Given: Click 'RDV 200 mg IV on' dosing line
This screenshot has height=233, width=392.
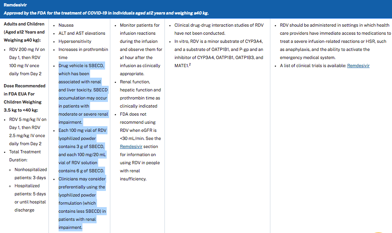Looking at the screenshot, I should 27,49.
